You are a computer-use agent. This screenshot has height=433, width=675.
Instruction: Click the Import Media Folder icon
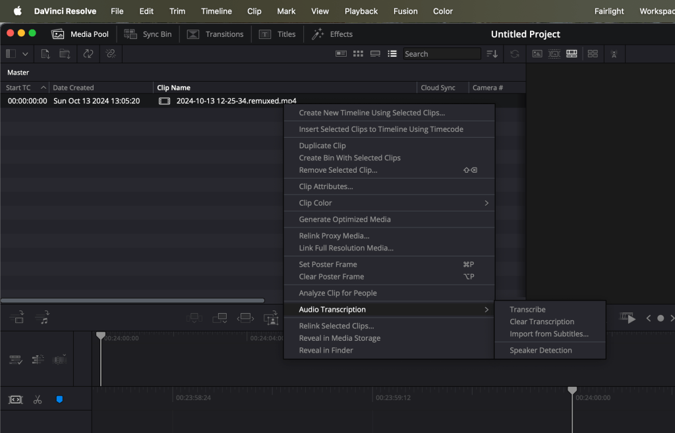[x=65, y=54]
